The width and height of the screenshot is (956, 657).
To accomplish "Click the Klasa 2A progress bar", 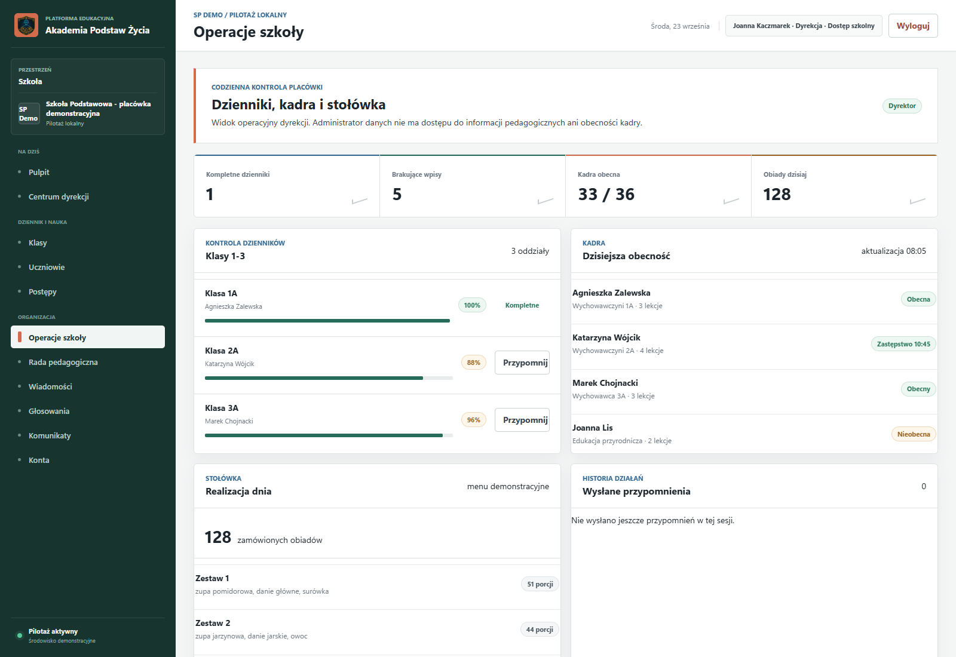I will [x=329, y=378].
